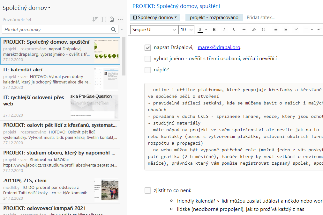Screen dimensions: 323x215
Task: Check the 'vybrat jméno' task checkbox
Action: (148, 59)
